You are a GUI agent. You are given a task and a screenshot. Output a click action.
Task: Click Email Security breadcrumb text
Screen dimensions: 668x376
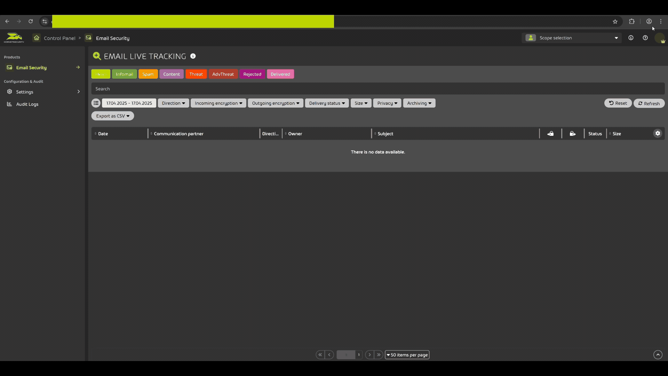click(x=113, y=38)
